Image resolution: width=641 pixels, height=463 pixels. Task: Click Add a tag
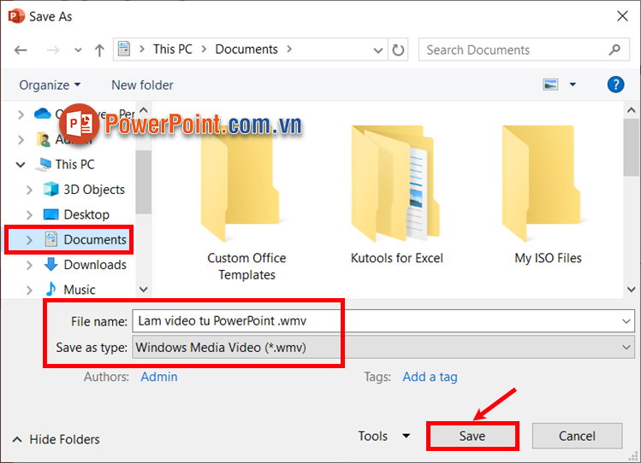[430, 377]
